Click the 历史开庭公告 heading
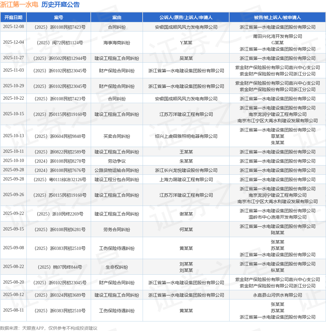The height and width of the screenshot is (331, 326). tap(60, 4)
